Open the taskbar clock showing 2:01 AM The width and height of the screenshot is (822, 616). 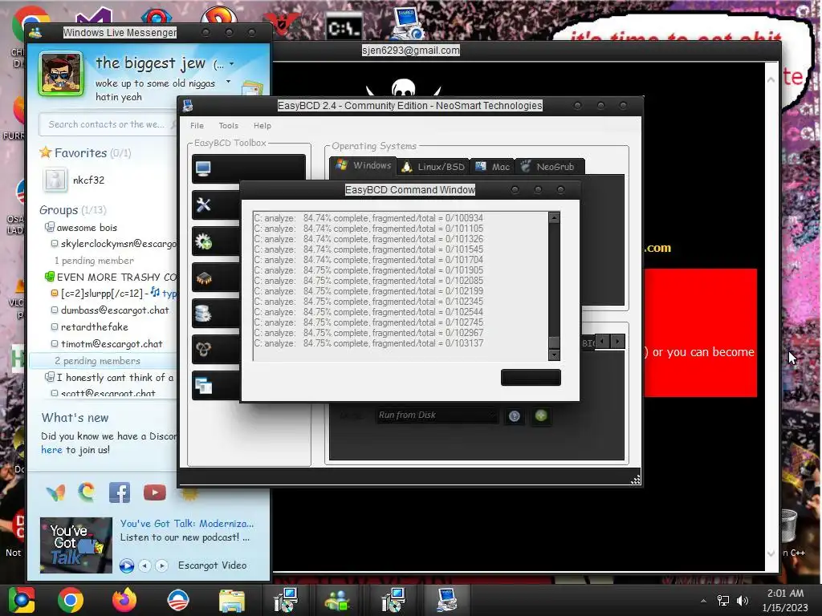click(x=785, y=600)
